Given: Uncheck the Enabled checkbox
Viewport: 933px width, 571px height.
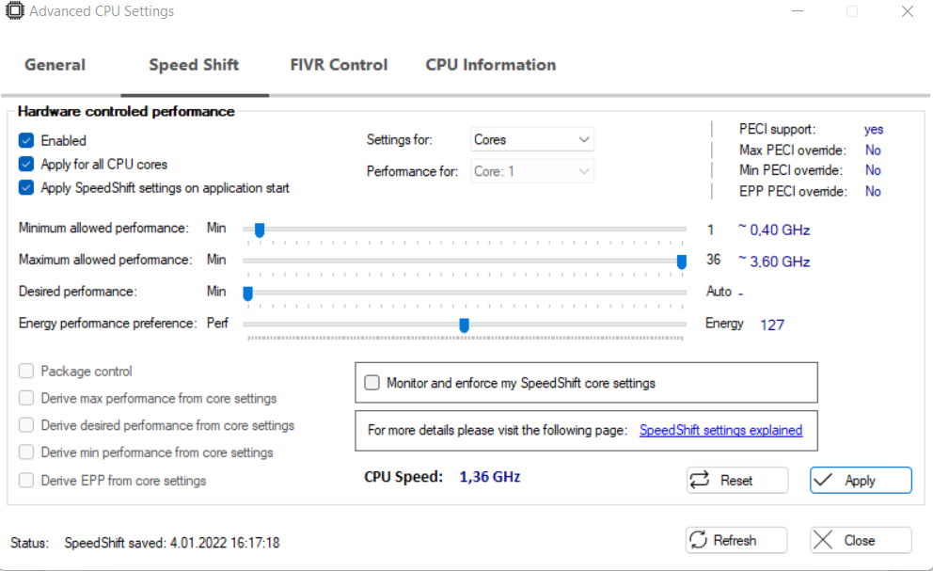Looking at the screenshot, I should [26, 141].
